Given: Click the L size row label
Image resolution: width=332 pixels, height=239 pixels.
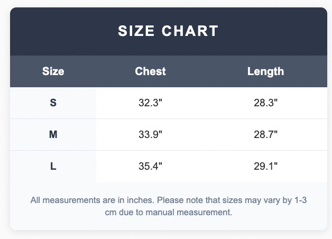Looking at the screenshot, I should coord(53,166).
